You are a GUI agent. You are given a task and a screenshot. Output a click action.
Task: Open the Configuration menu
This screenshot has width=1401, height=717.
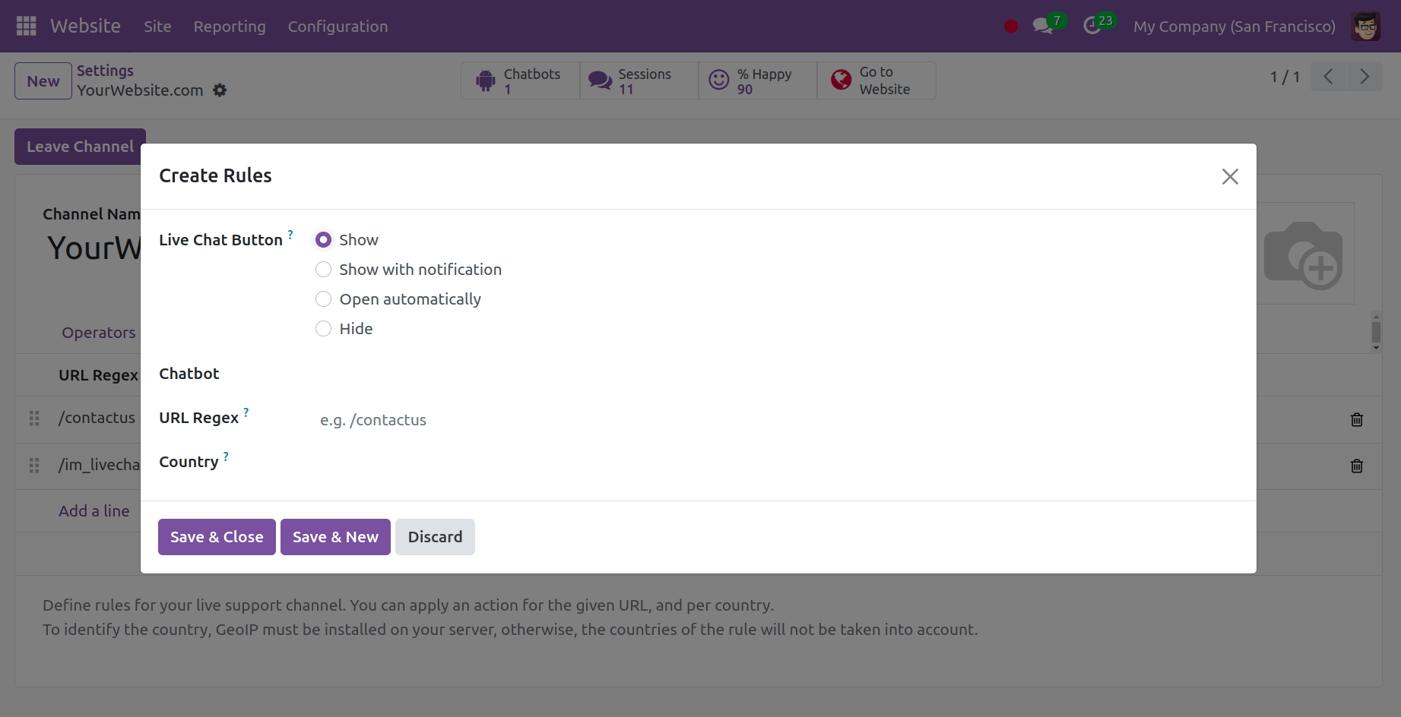(338, 27)
